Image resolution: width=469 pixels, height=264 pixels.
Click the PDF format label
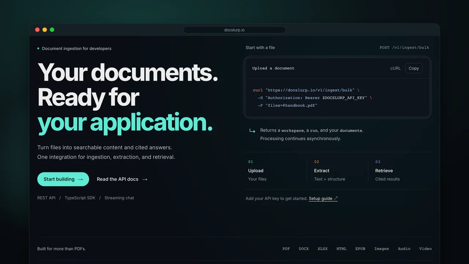(286, 249)
